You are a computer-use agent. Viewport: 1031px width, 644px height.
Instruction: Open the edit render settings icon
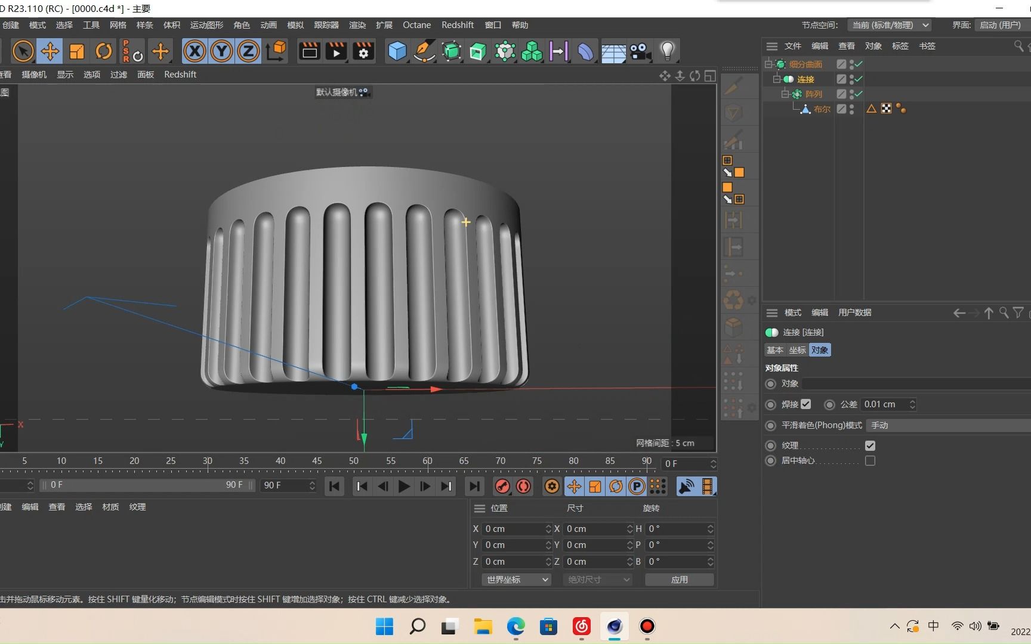click(363, 51)
